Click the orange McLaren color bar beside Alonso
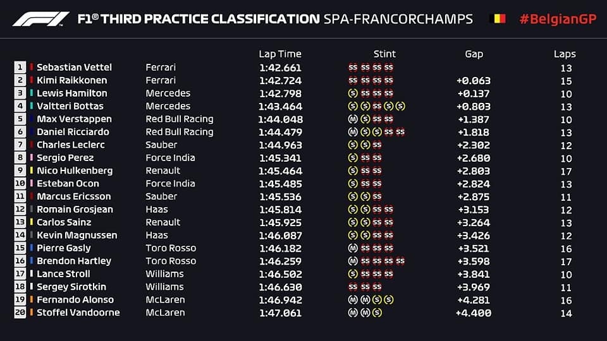Image resolution: width=607 pixels, height=341 pixels. 32,299
